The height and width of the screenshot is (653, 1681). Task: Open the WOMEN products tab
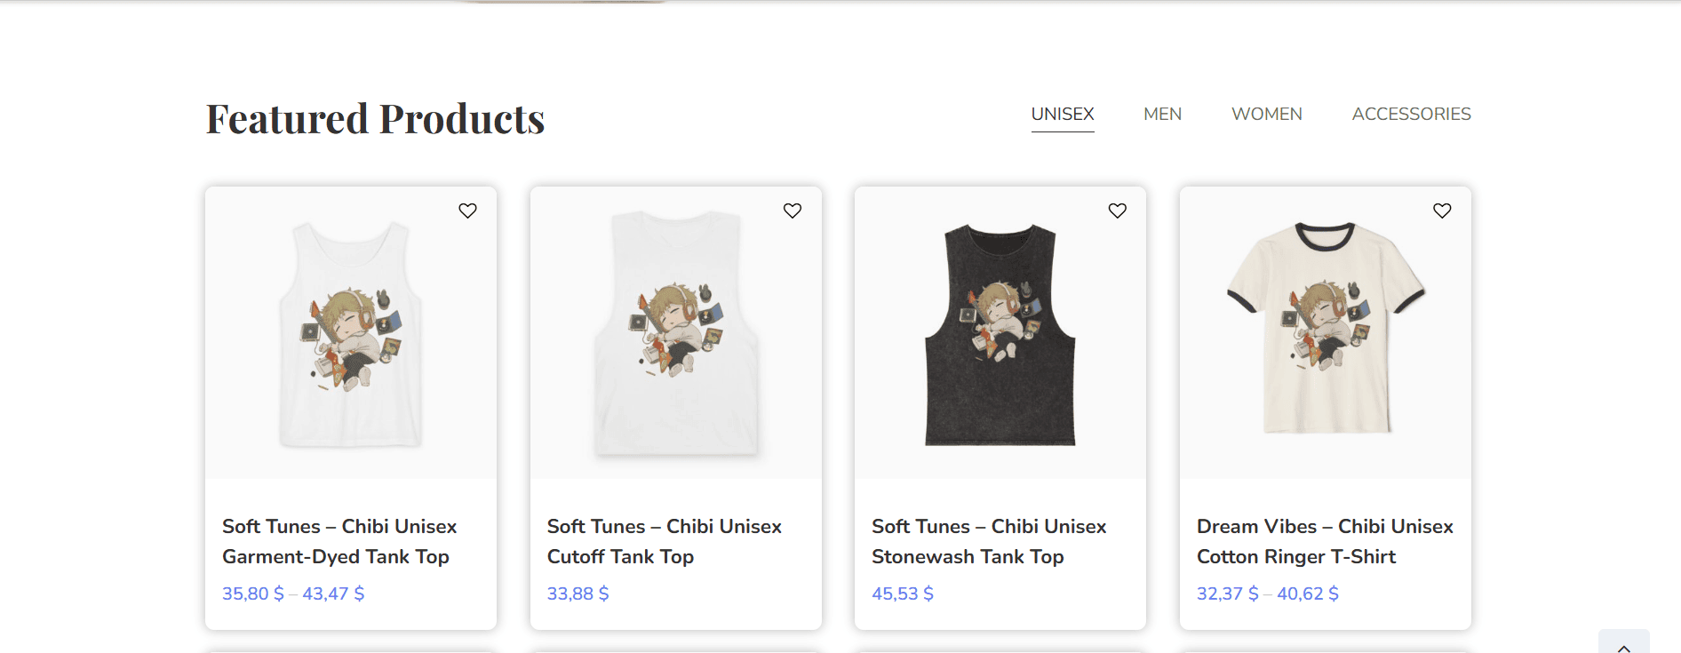[x=1266, y=115]
